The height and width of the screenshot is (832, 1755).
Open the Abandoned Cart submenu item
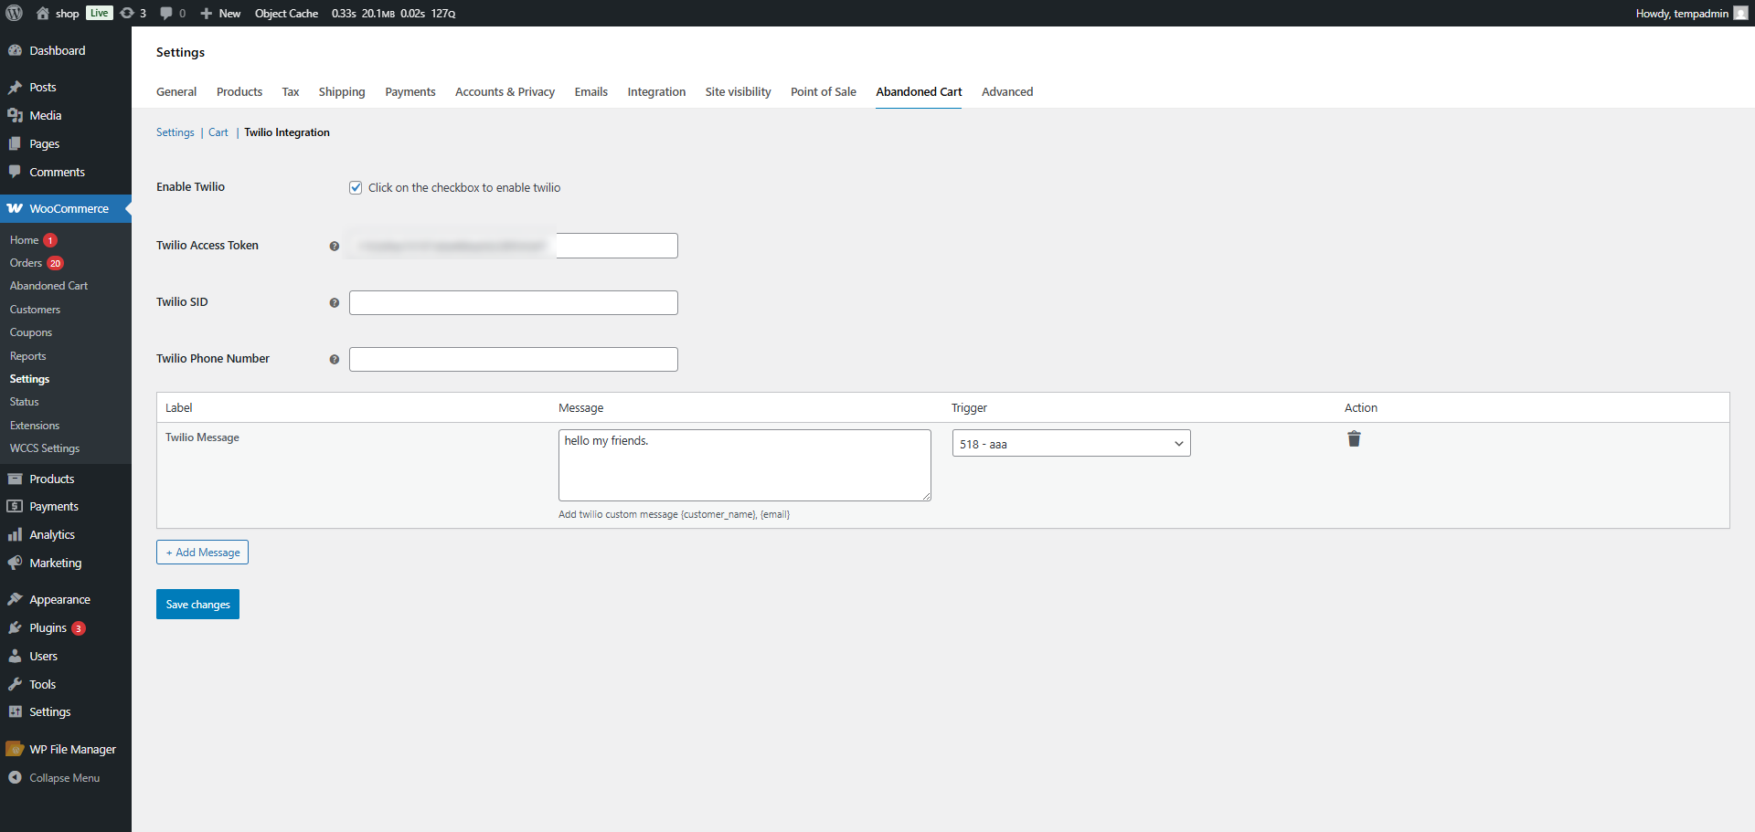click(x=48, y=286)
